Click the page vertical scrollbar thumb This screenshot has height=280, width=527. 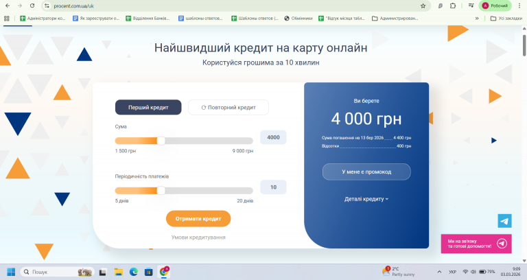(524, 44)
